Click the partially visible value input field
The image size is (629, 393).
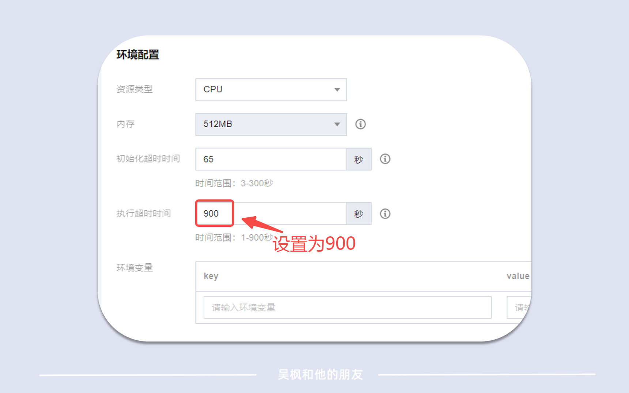[x=519, y=308]
